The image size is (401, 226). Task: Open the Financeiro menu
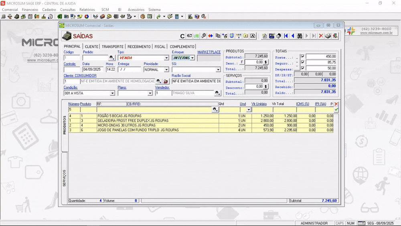[30, 10]
